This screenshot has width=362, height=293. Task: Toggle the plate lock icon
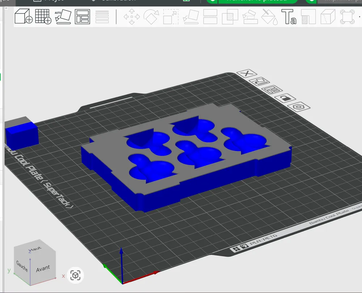285,98
